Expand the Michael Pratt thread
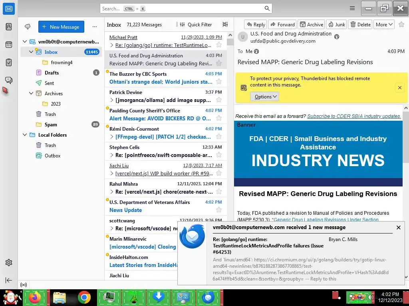This screenshot has width=409, height=306. 112,45
